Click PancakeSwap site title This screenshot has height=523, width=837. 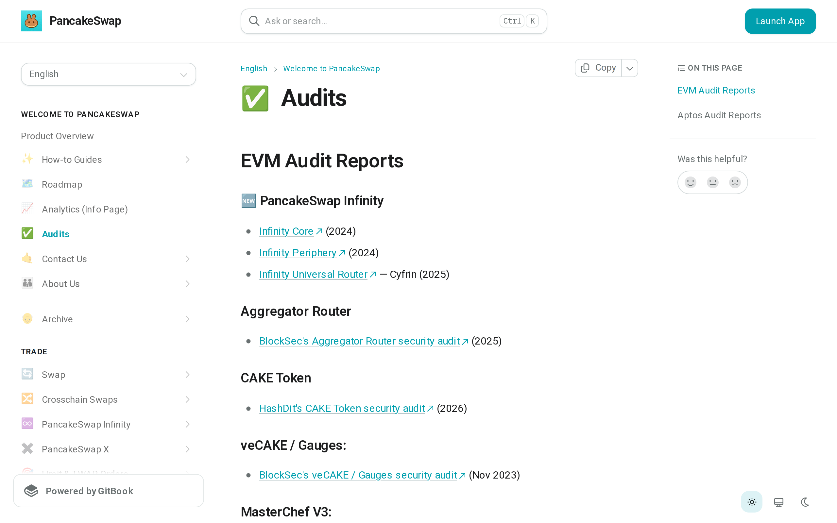point(85,21)
